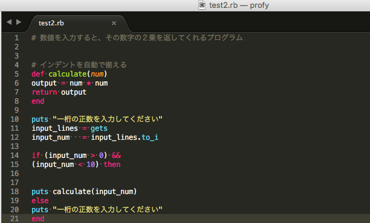Click the method name 'calculate' on line 5
Image resolution: width=370 pixels, height=223 pixels.
pyautogui.click(x=68, y=74)
